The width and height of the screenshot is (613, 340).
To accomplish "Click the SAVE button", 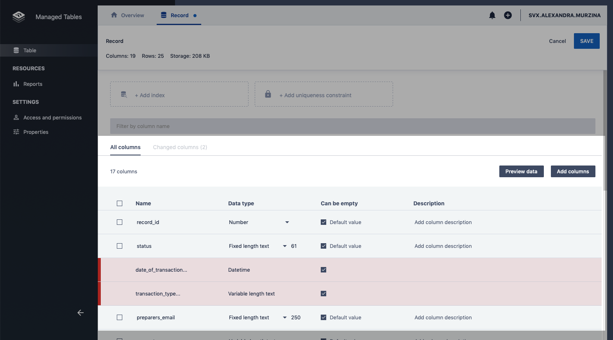I will tap(586, 41).
